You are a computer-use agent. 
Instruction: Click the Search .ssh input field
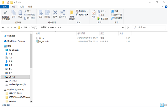click(x=149, y=27)
